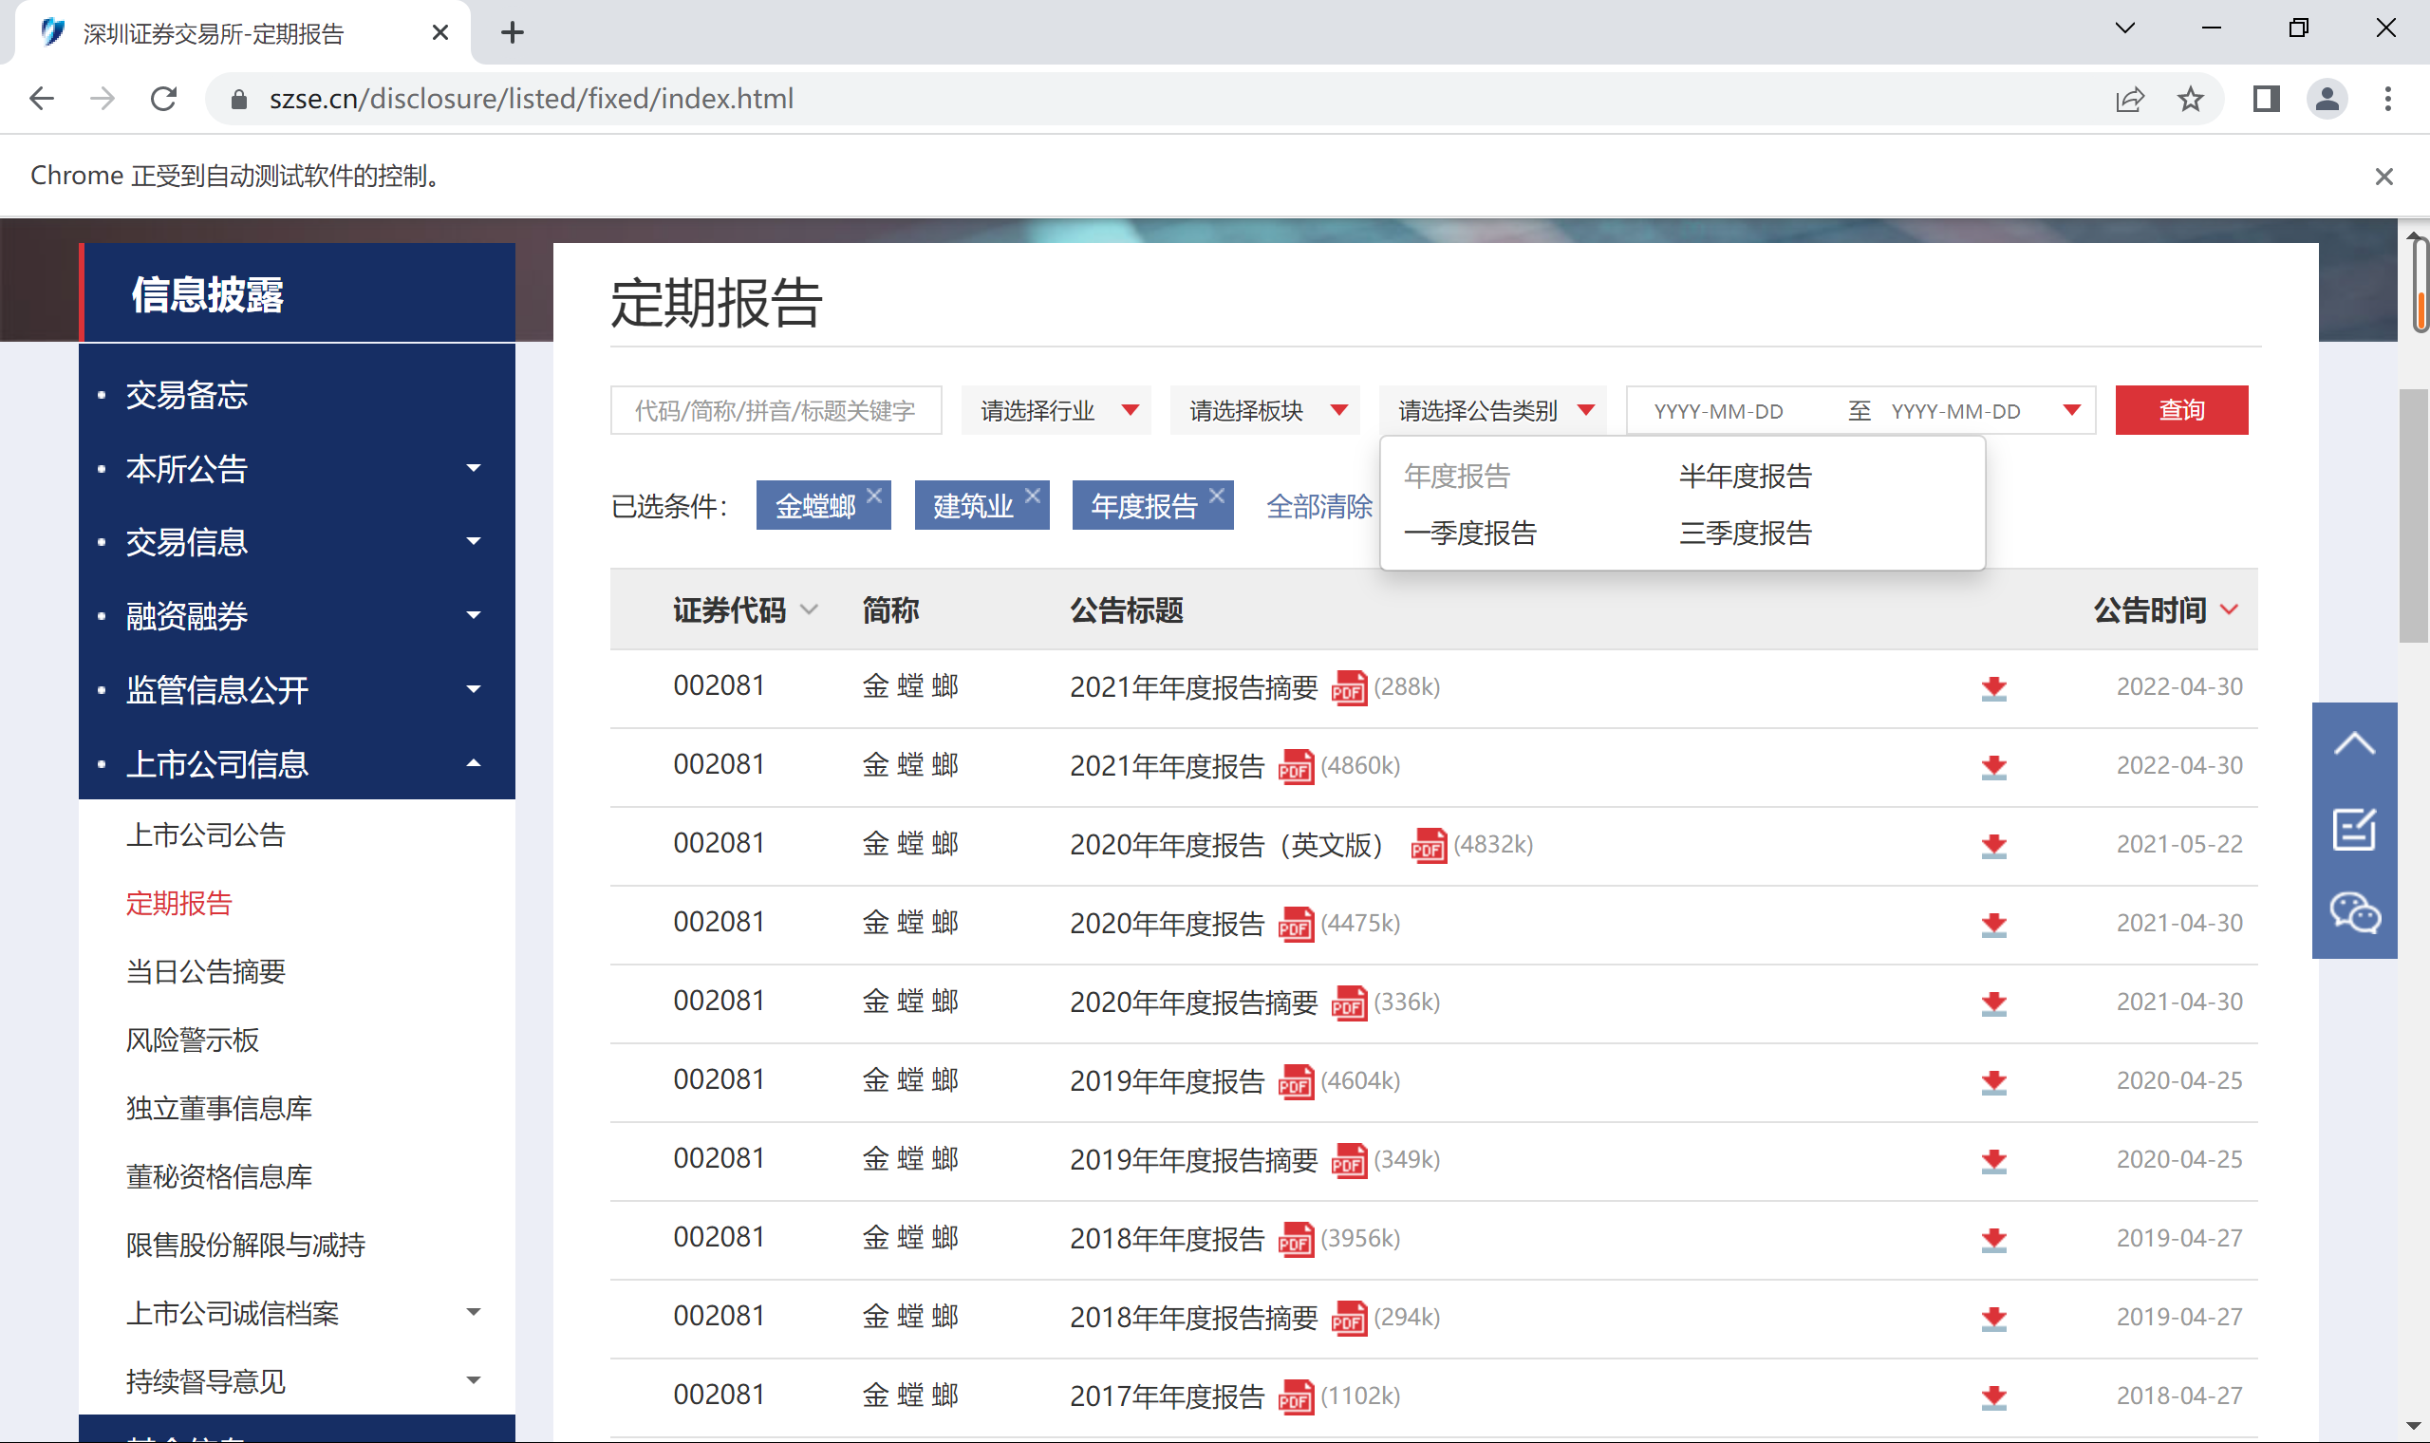Open Chrome side panel icon
Image resolution: width=2430 pixels, height=1443 pixels.
click(2267, 98)
